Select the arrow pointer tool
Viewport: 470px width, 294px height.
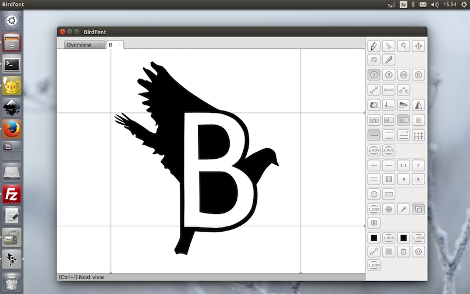click(x=388, y=46)
